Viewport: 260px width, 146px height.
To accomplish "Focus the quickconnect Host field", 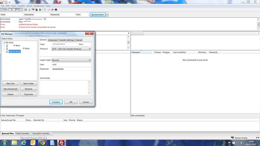I will (x=14, y=15).
